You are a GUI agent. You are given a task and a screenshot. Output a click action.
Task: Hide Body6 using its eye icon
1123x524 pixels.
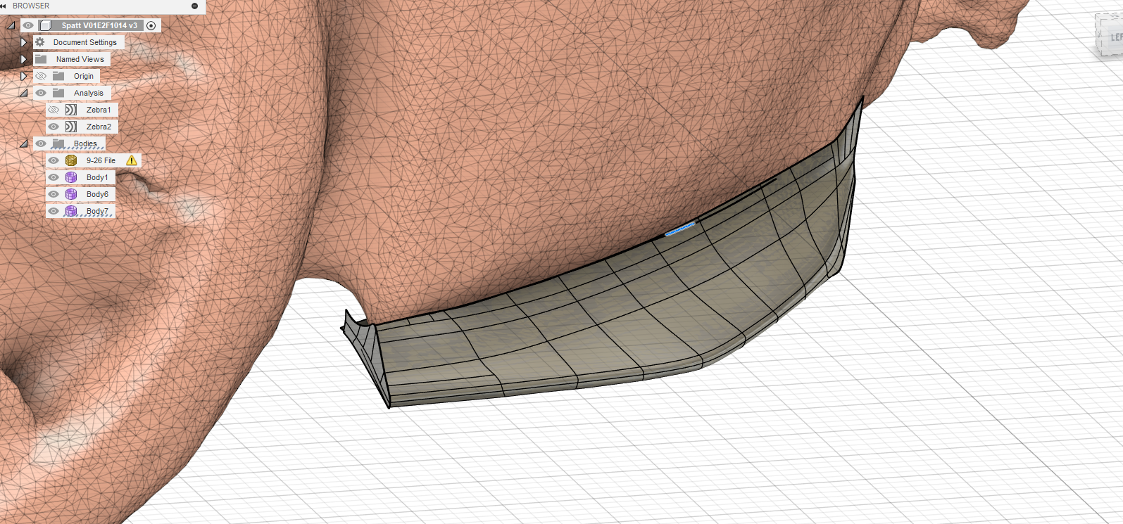coord(54,194)
